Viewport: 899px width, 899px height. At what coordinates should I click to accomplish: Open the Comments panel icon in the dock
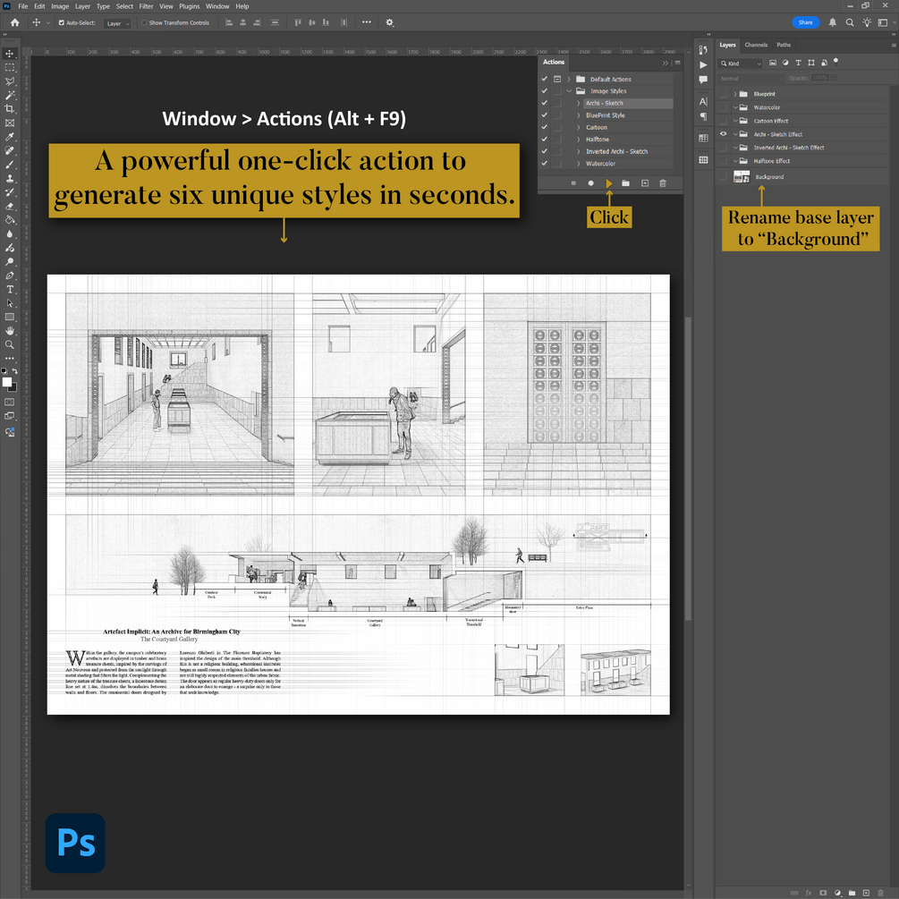pos(703,80)
